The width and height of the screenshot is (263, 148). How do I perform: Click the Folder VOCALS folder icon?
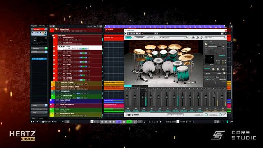(51, 109)
